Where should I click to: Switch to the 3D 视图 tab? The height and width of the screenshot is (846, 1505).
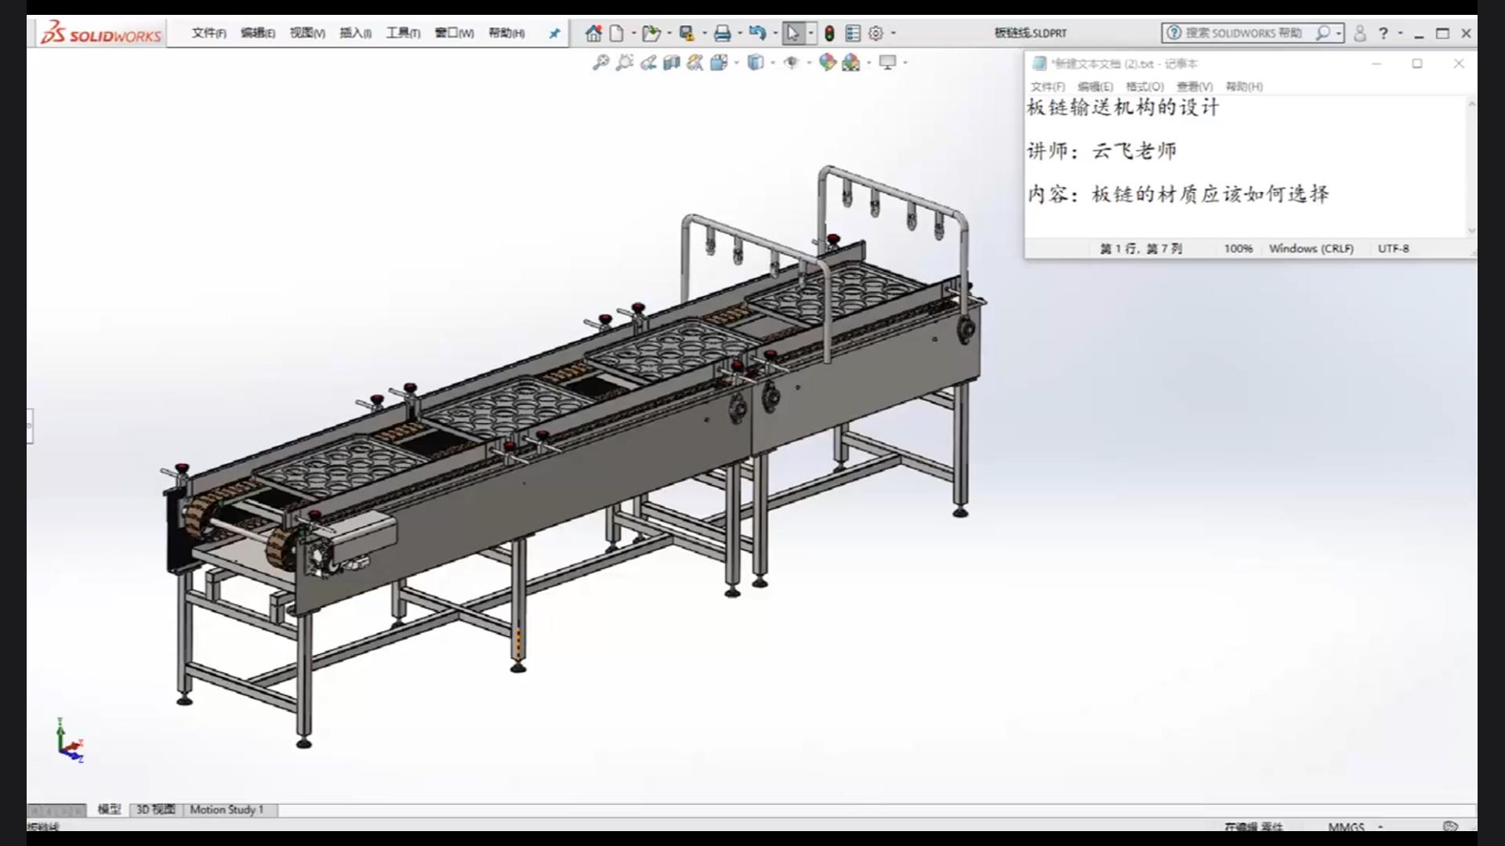pyautogui.click(x=156, y=809)
